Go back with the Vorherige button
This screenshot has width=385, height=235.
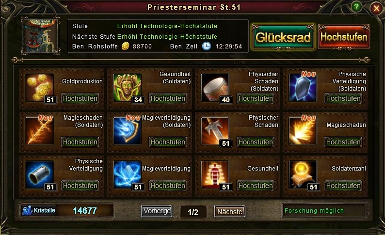click(x=157, y=211)
